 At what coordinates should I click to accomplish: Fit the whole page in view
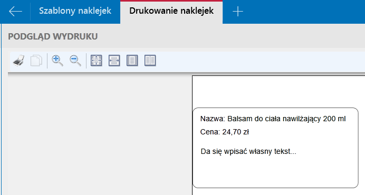point(97,61)
